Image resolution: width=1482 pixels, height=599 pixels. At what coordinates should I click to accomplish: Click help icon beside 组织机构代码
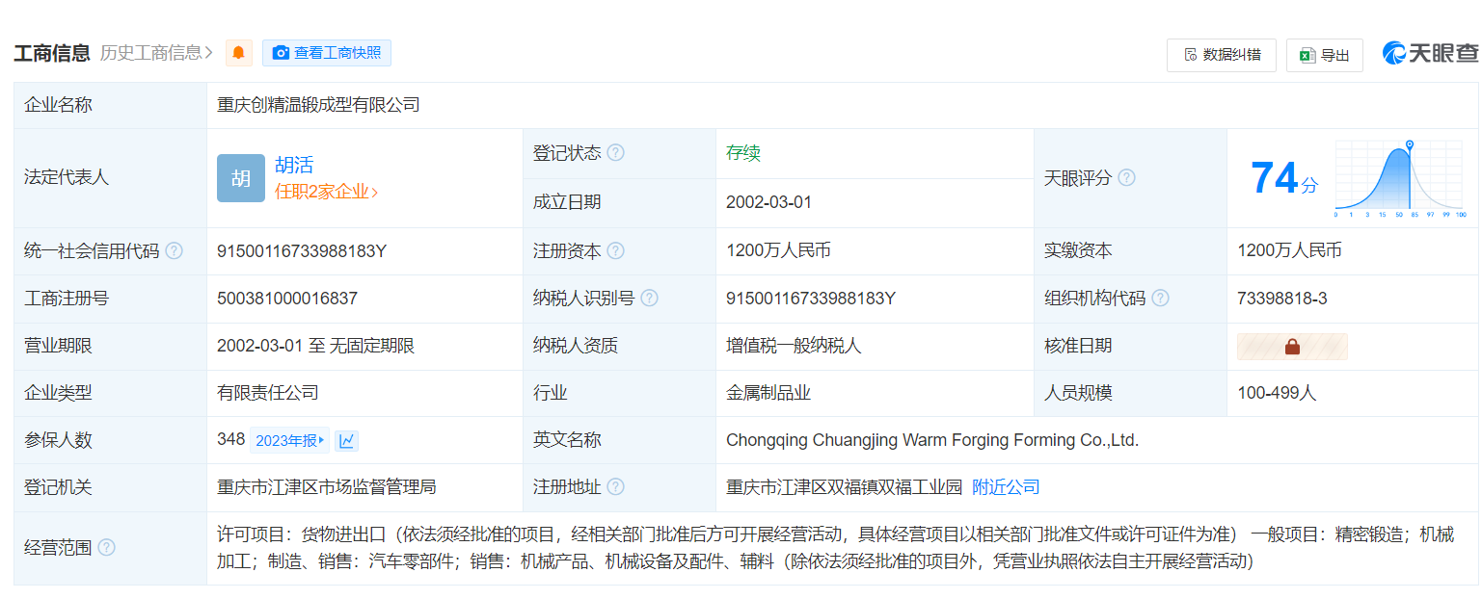1160,299
